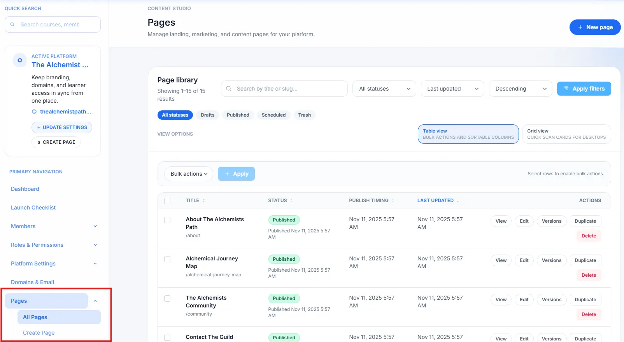Delete The Alchemists Community page

click(x=589, y=314)
